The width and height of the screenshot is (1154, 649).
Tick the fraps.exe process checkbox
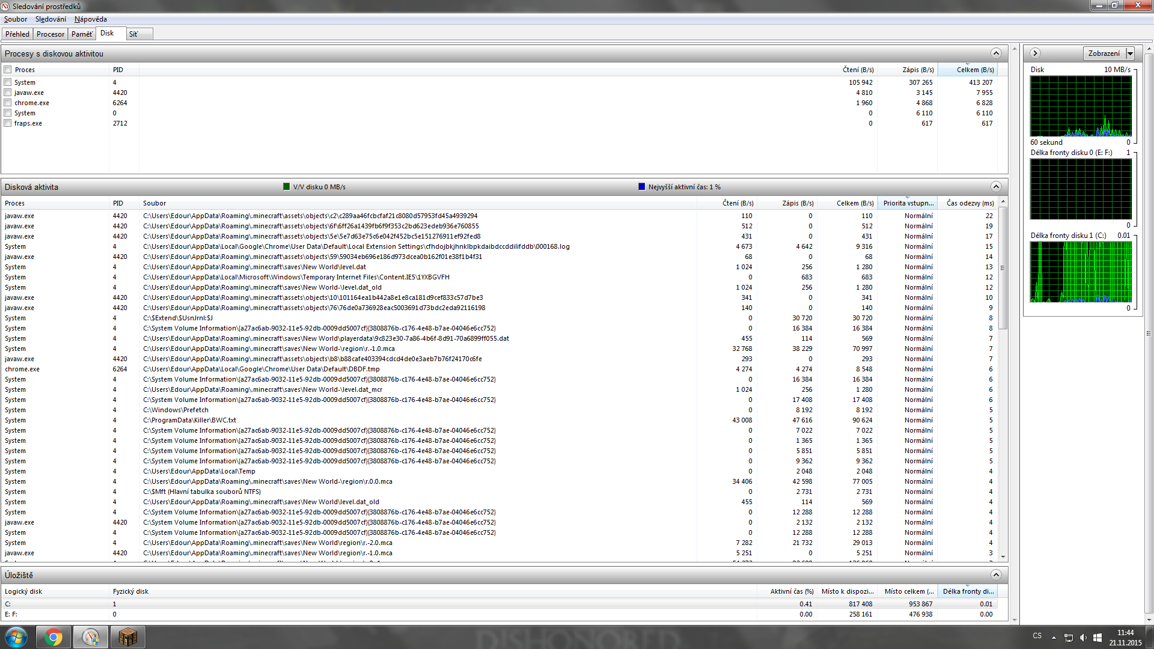point(8,123)
